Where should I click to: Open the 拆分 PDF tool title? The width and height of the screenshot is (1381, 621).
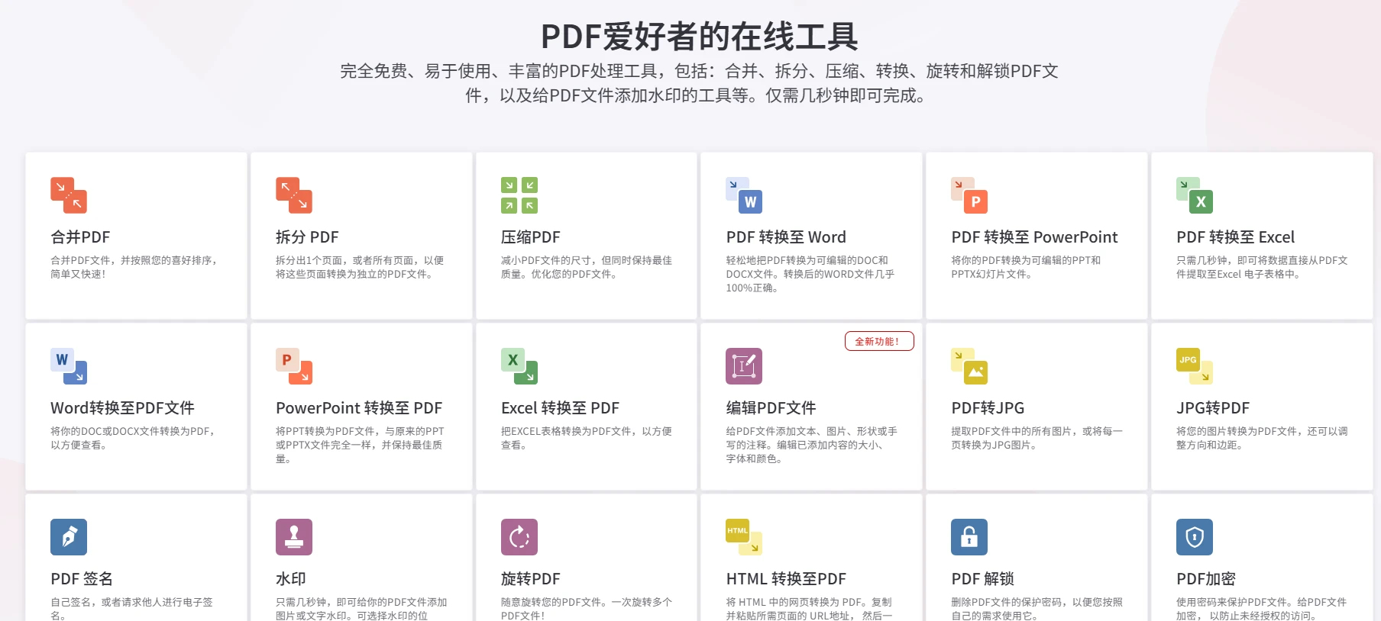[x=307, y=237]
